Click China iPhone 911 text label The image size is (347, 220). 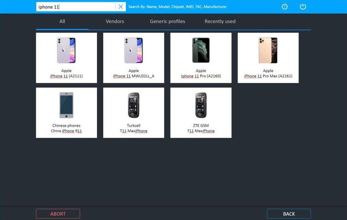point(66,131)
